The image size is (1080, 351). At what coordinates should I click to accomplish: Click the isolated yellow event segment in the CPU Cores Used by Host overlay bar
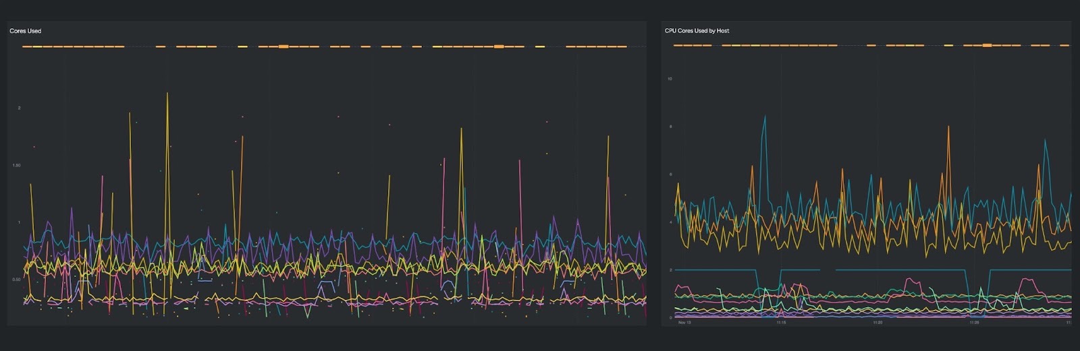[948, 45]
